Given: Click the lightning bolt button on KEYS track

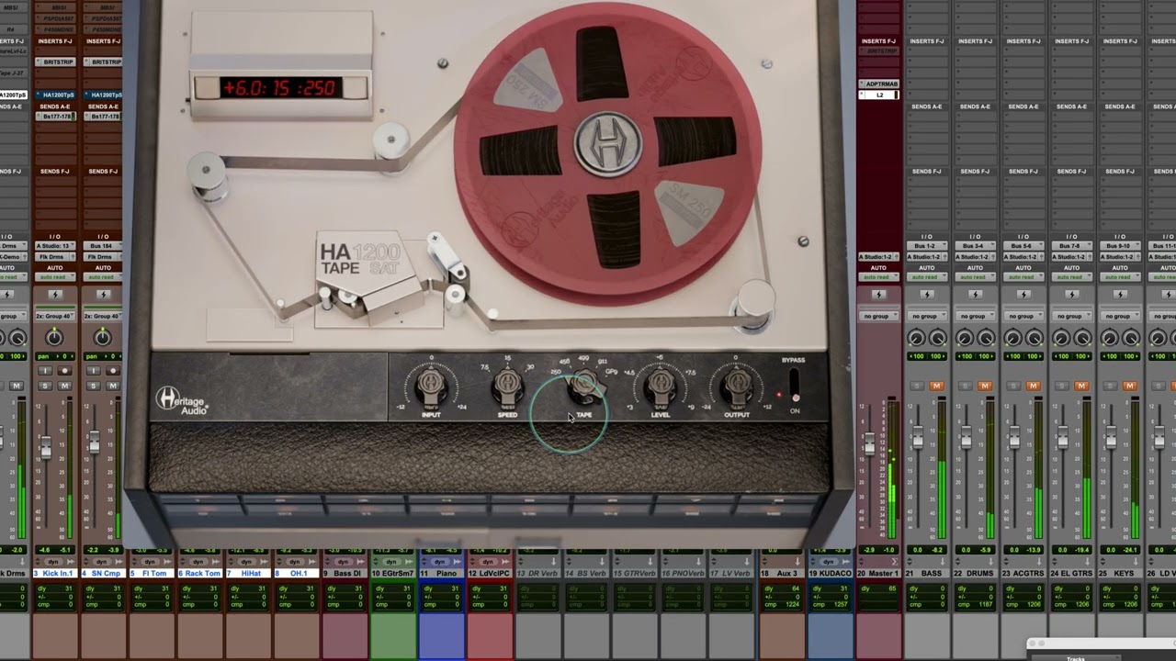Looking at the screenshot, I should (1120, 295).
